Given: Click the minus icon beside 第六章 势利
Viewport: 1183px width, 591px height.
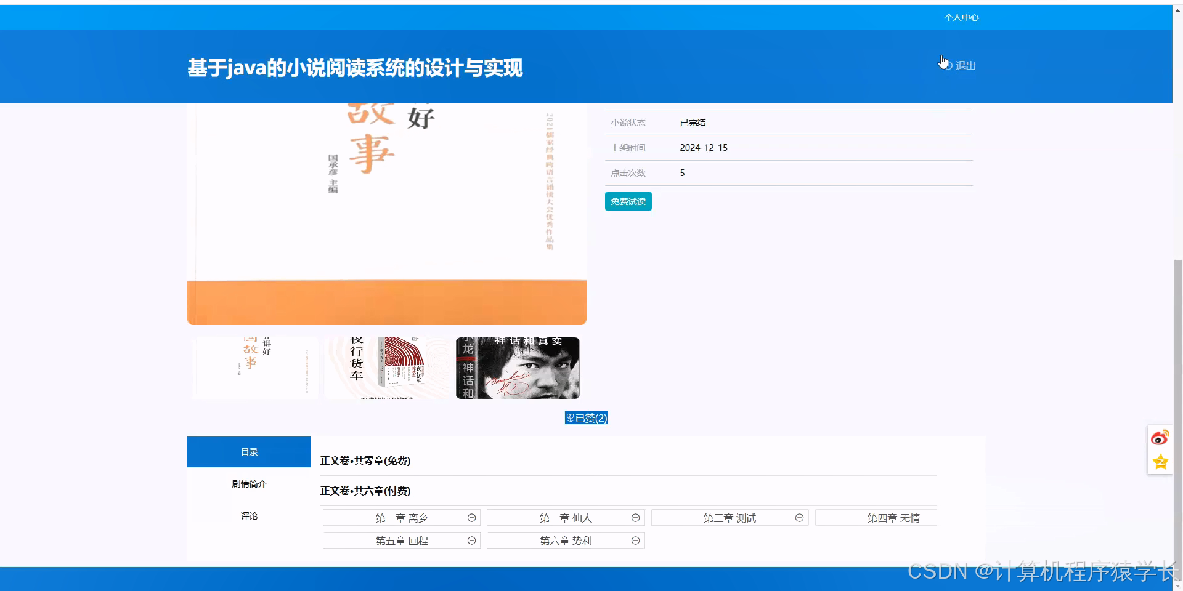Looking at the screenshot, I should 635,540.
